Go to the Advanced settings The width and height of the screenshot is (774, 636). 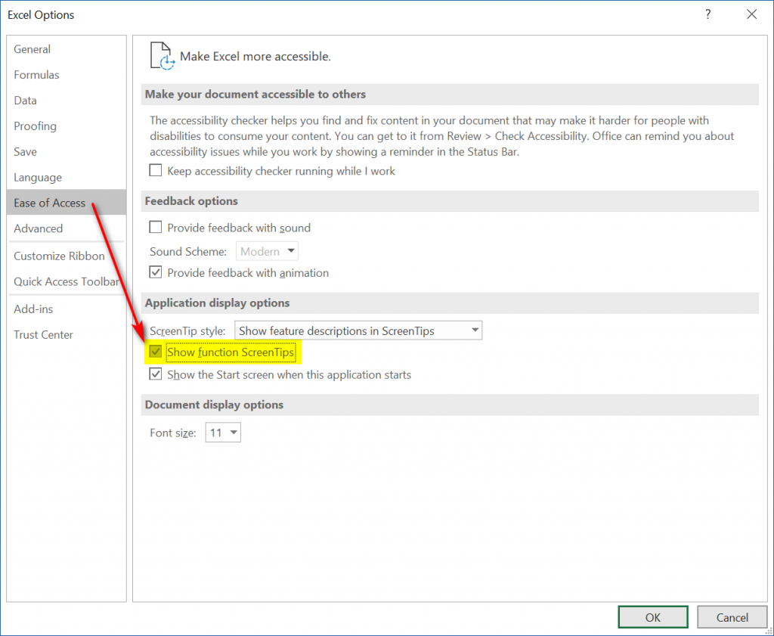[x=38, y=228]
